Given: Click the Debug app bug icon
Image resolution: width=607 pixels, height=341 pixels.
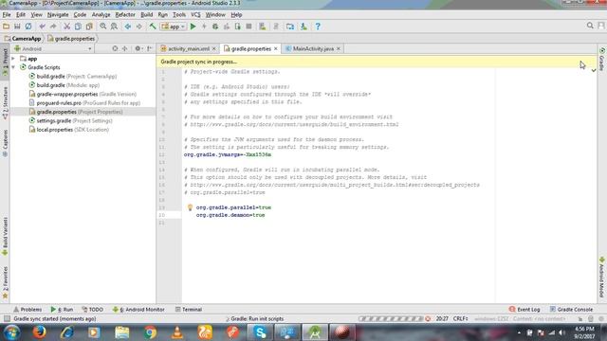Looking at the screenshot, I should [215, 27].
